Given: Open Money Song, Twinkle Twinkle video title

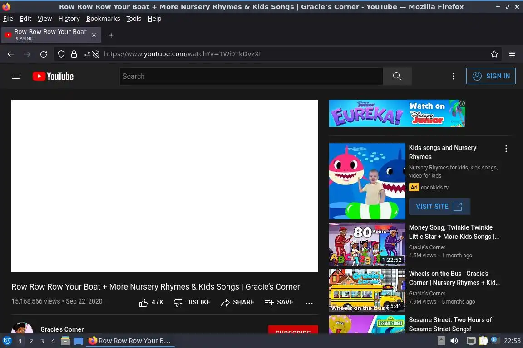Looking at the screenshot, I should point(454,232).
